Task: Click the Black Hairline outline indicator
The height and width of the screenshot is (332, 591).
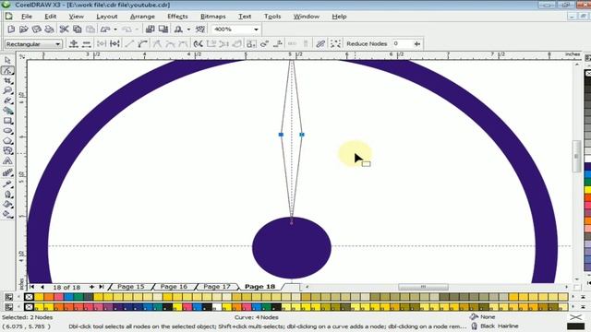Action: [x=500, y=326]
